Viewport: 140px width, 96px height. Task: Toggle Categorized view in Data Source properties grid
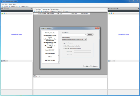pyautogui.click(x=2, y=61)
